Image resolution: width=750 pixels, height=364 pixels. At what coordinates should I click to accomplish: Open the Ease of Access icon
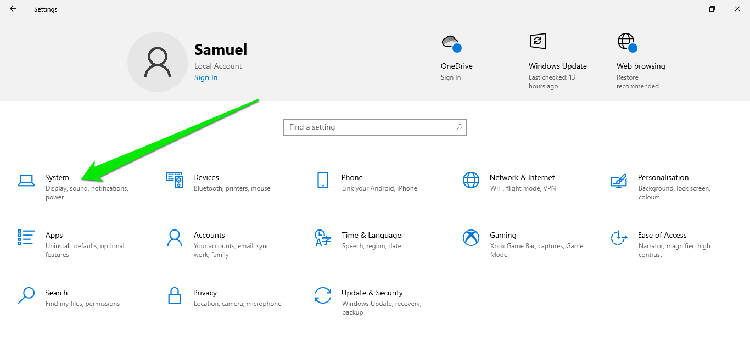click(x=619, y=238)
